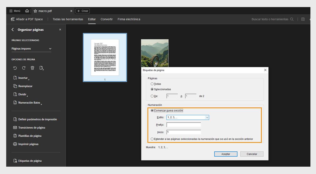Click the De: start page field

172,96
